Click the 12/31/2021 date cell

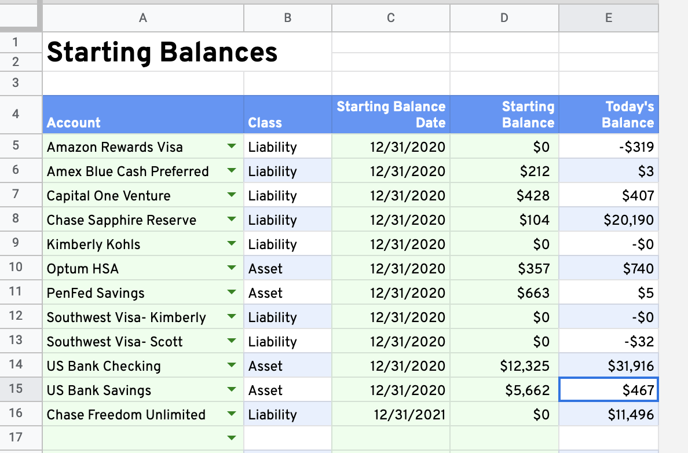pyautogui.click(x=391, y=414)
